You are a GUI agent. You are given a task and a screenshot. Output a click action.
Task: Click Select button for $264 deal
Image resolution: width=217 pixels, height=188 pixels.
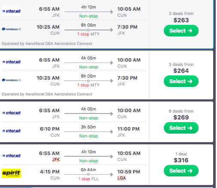click(181, 81)
